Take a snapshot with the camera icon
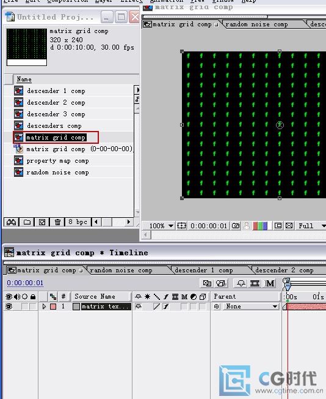This screenshot has height=399, width=326. [x=236, y=226]
